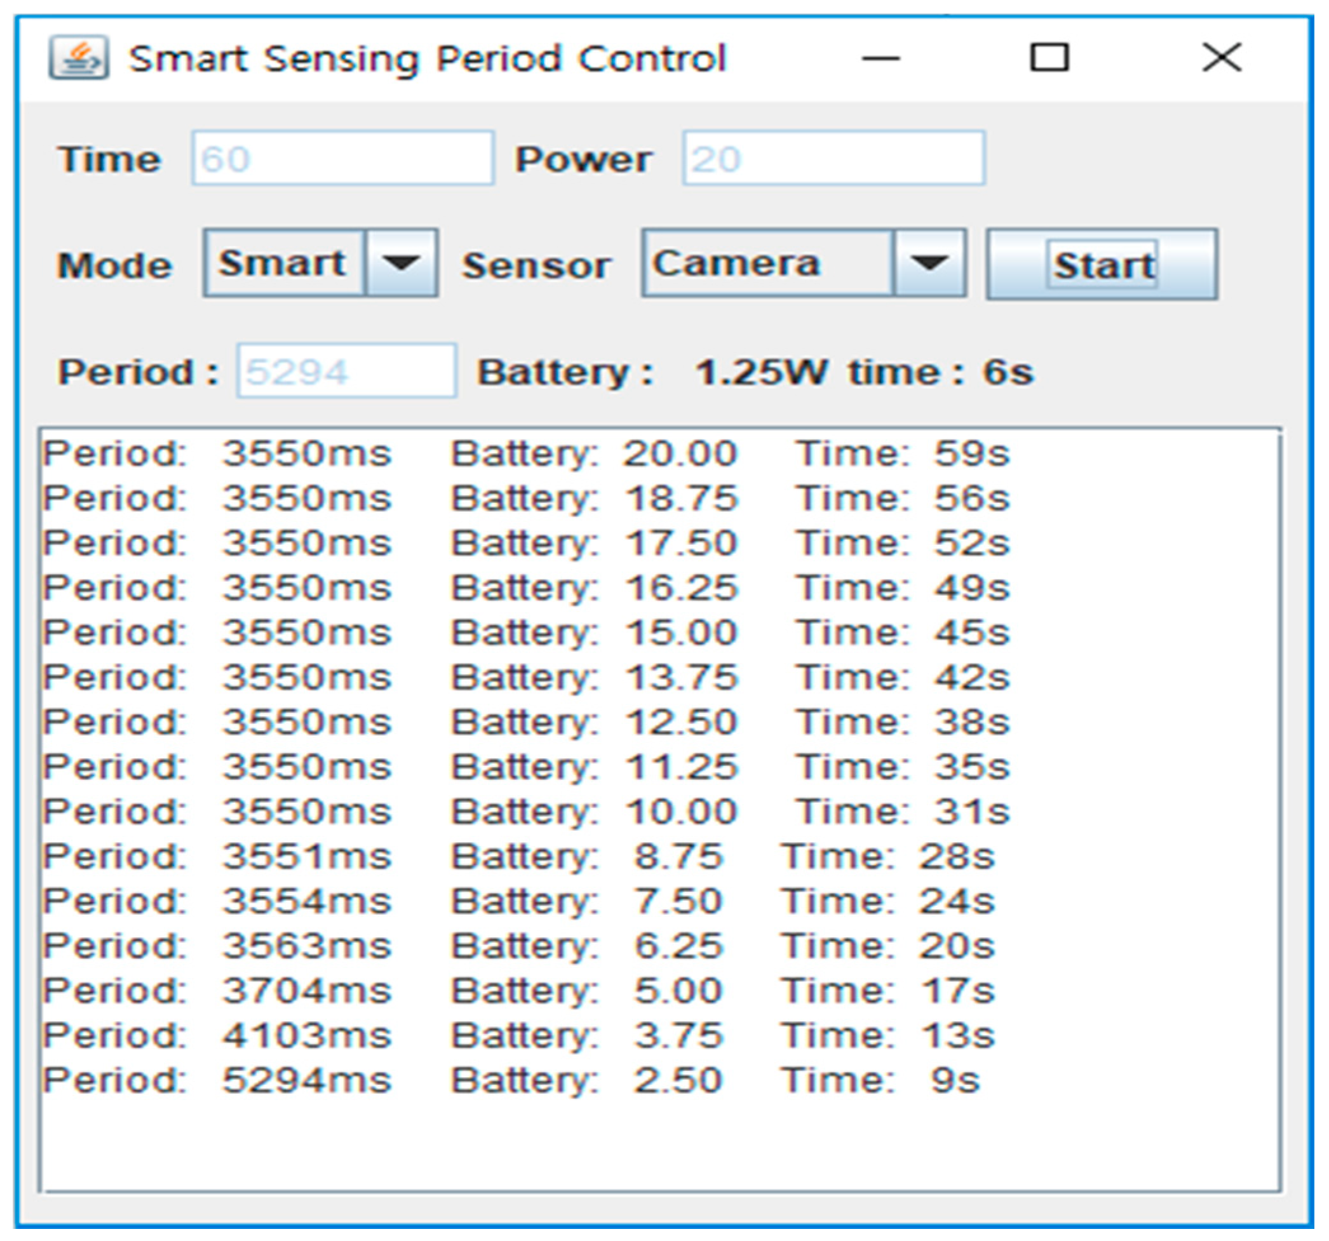Click the log row with Battery: 15.00
This screenshot has width=1329, height=1241.
pyautogui.click(x=526, y=633)
